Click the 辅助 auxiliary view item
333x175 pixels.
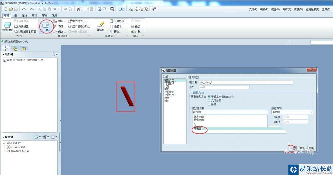[60, 32]
